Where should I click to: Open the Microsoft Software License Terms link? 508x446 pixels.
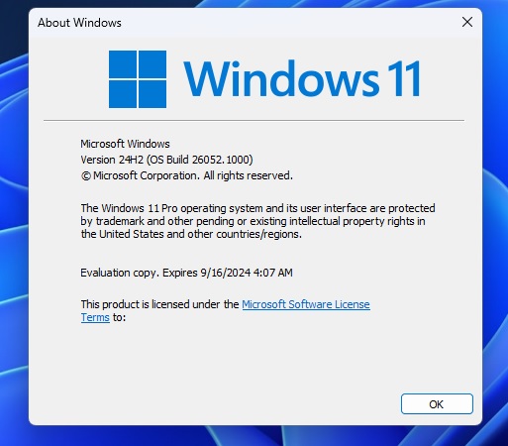306,304
